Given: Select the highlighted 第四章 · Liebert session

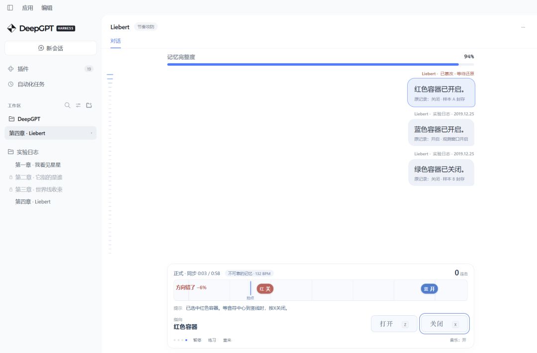Looking at the screenshot, I should (50, 133).
